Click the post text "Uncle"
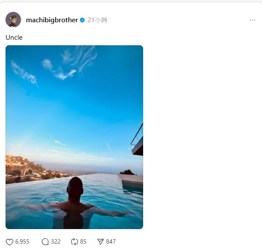 point(14,38)
